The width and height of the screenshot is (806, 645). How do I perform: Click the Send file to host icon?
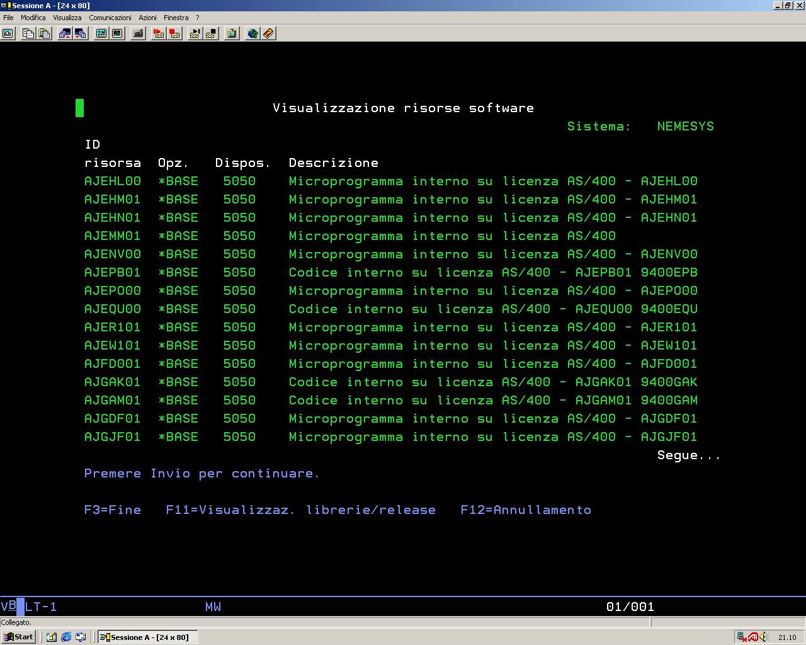pyautogui.click(x=64, y=33)
